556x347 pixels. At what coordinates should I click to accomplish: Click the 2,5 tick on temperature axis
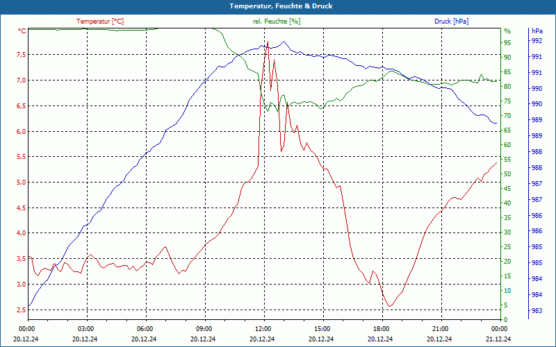(20, 310)
